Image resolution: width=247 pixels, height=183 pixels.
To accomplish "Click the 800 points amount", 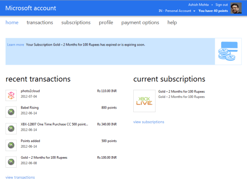I will [x=109, y=108].
